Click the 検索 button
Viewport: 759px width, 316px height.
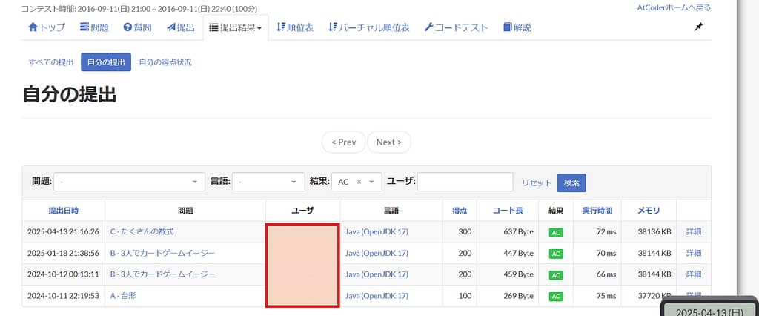[x=571, y=182]
